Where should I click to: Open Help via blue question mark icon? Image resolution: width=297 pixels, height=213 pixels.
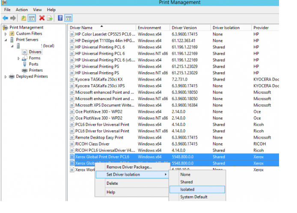[60, 18]
